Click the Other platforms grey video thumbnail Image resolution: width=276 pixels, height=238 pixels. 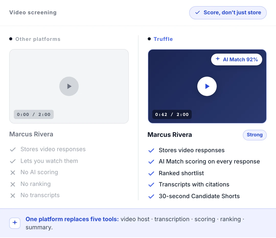pos(69,86)
